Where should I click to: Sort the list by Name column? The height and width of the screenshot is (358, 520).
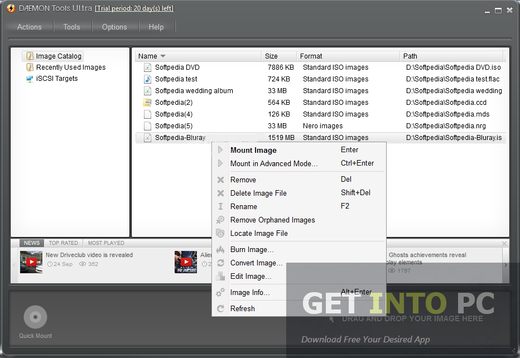[x=198, y=56]
